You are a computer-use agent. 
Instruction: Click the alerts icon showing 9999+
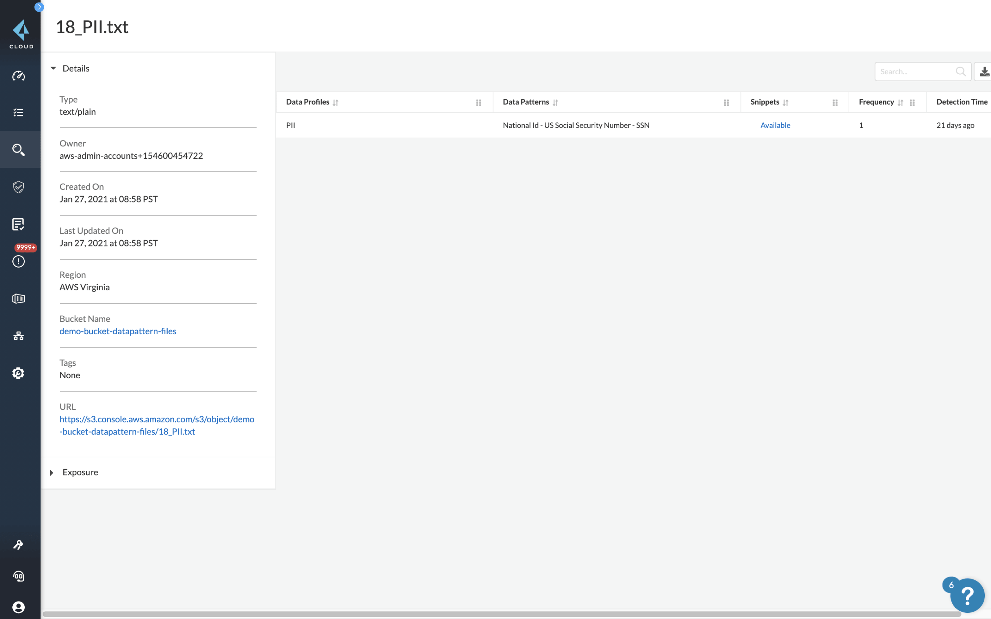[x=19, y=261]
